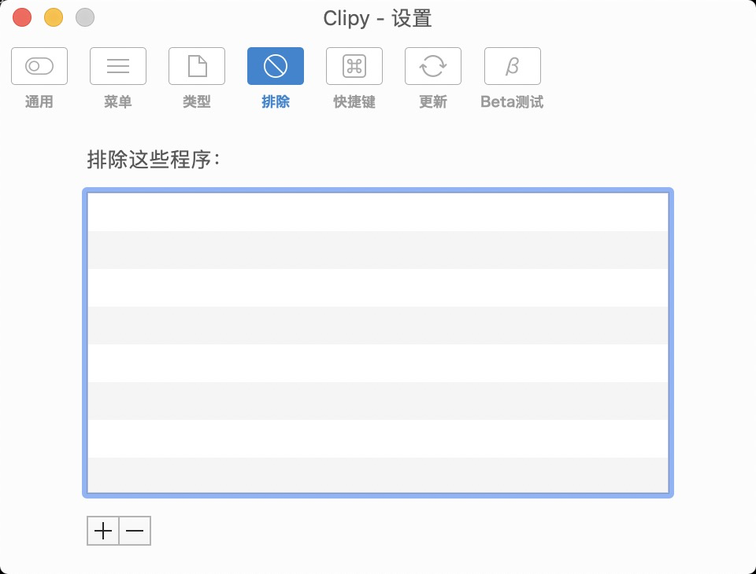Screen dimensions: 756x574
Task: Add an excluded app with the plus button
Action: point(102,531)
